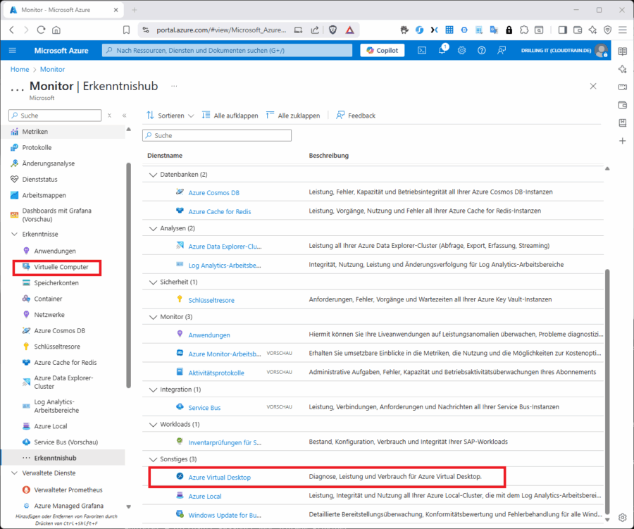Click Azure search bar in header
634x529 pixels.
pos(227,51)
